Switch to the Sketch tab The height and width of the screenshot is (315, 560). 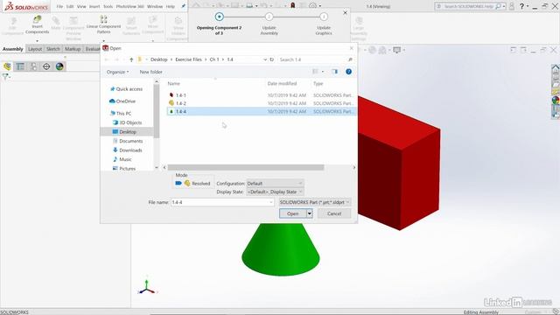tap(53, 49)
